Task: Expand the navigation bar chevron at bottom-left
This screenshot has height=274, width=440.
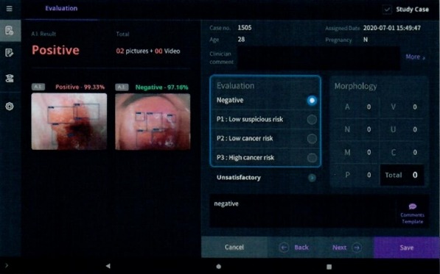Action: [6, 266]
